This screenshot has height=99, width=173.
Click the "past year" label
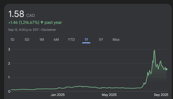click(x=53, y=23)
